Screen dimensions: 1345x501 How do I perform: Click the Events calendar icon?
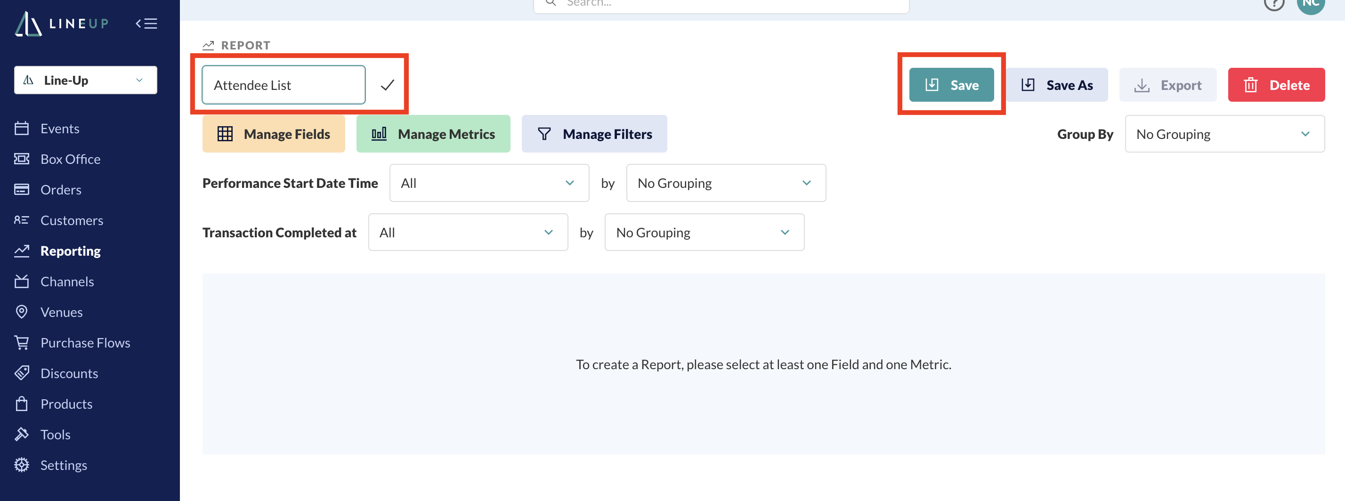[x=21, y=128]
